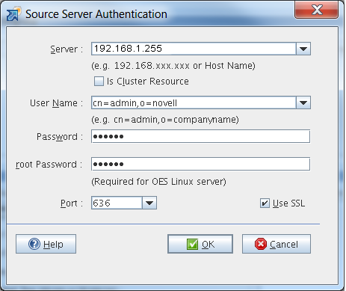
Task: Open the Server address dropdown arrow
Action: point(303,49)
